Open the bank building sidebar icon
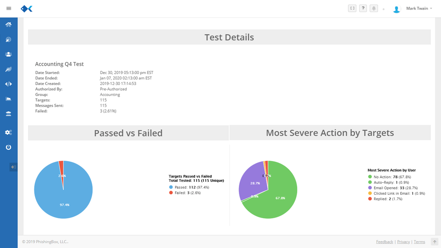This screenshot has width=441, height=248. (8, 113)
